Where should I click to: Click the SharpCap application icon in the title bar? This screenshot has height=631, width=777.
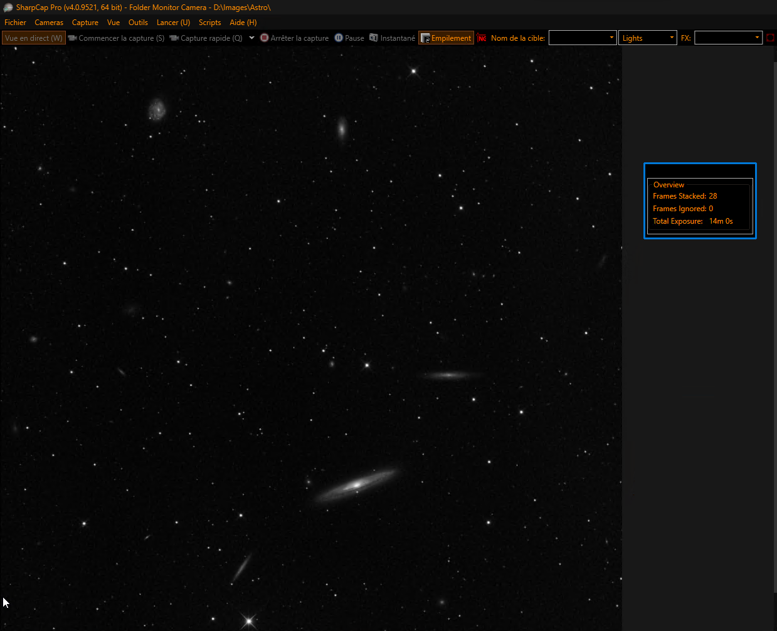coord(8,8)
